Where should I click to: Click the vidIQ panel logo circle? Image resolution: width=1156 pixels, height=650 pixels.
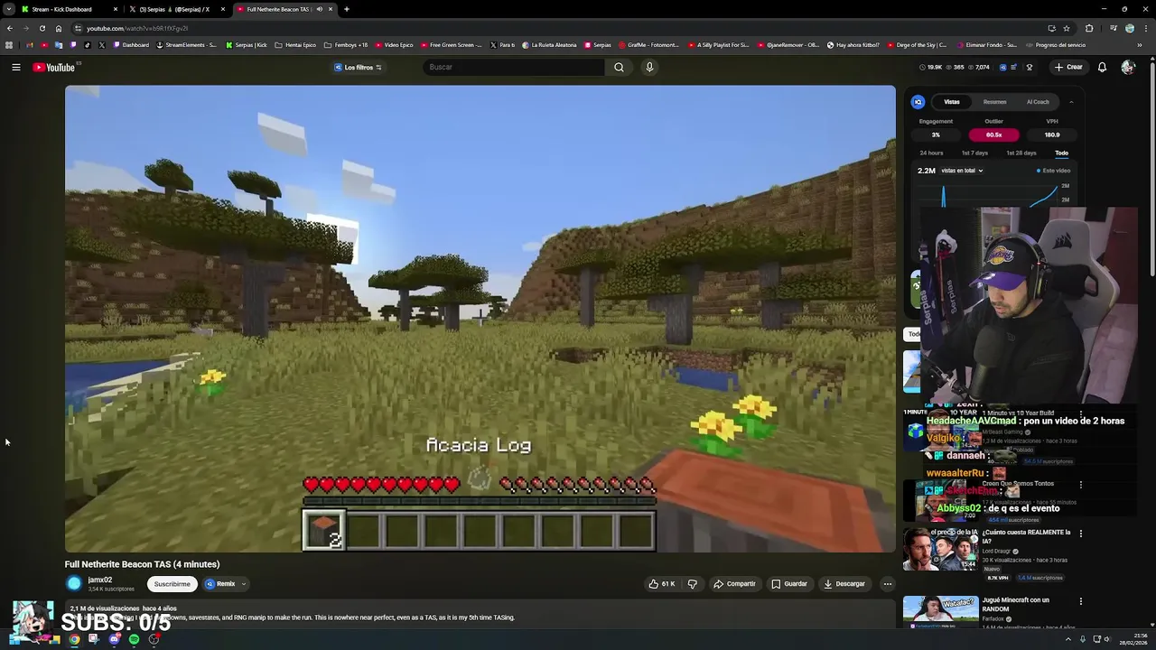(x=918, y=102)
